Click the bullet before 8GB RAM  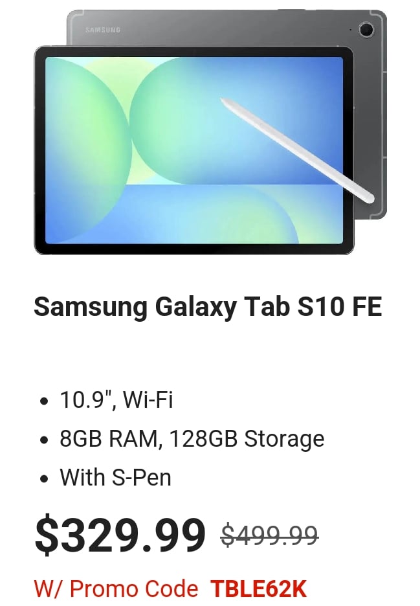tap(45, 440)
